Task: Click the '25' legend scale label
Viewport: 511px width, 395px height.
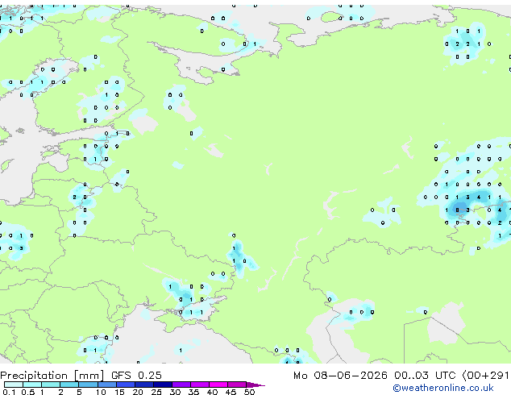Action: coord(156,392)
